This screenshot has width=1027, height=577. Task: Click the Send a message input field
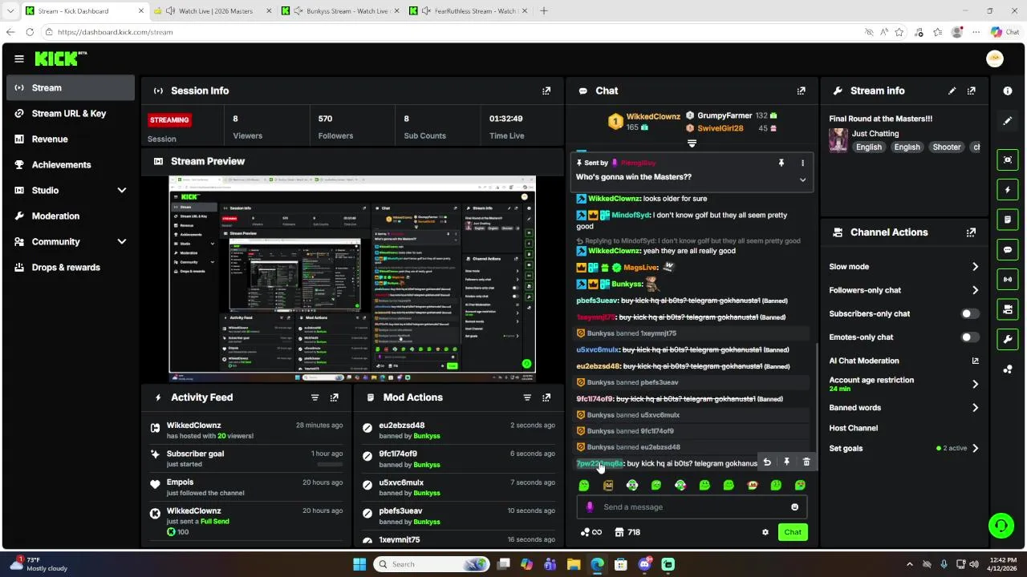click(692, 507)
